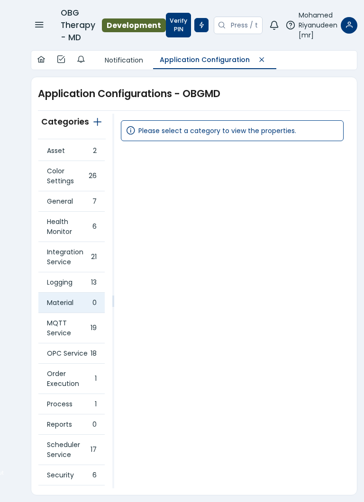The width and height of the screenshot is (364, 502).
Task: Open the hamburger navigation menu
Action: pyautogui.click(x=39, y=25)
